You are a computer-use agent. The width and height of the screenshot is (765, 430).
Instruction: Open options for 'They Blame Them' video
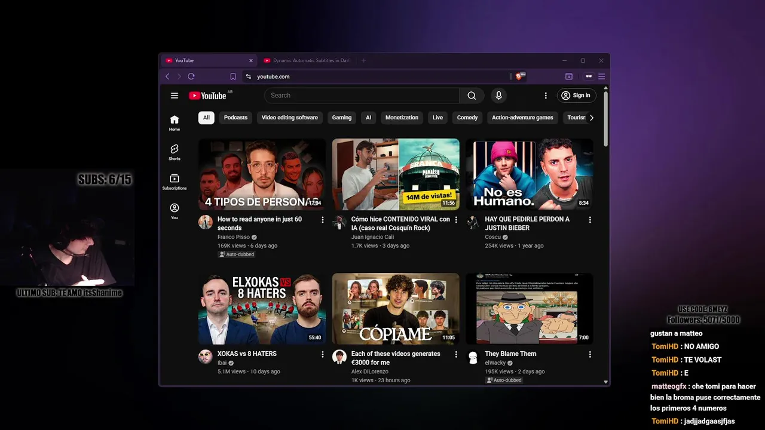[x=590, y=354]
